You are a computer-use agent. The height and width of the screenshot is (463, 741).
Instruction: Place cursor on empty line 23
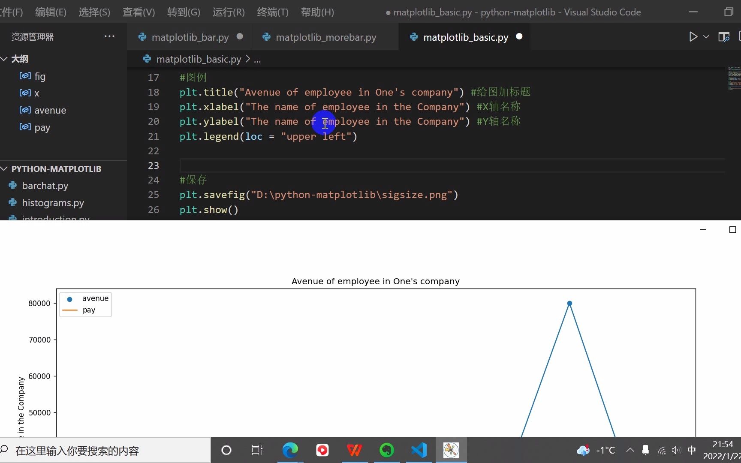click(452, 165)
